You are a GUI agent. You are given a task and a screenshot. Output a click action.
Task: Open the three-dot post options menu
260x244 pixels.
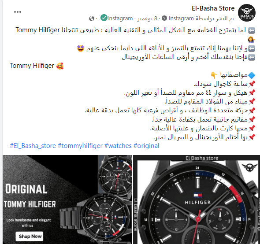(18, 12)
